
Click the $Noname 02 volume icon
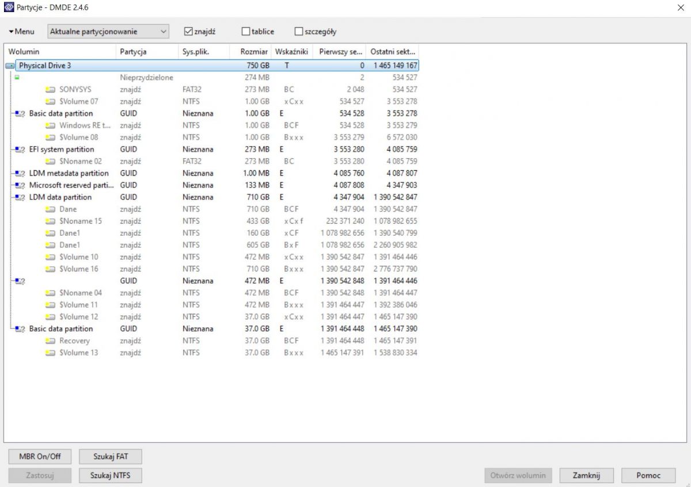(x=51, y=162)
